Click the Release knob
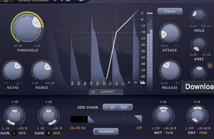214x139 pixels. coord(170,70)
